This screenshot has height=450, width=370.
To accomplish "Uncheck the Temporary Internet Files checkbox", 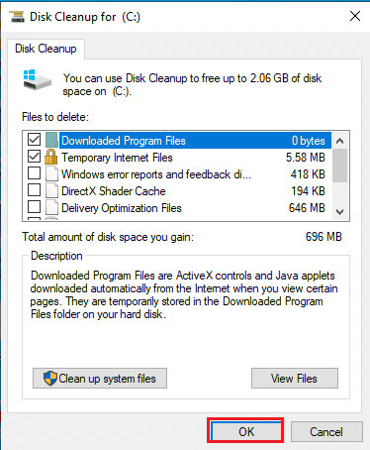I will tap(34, 157).
